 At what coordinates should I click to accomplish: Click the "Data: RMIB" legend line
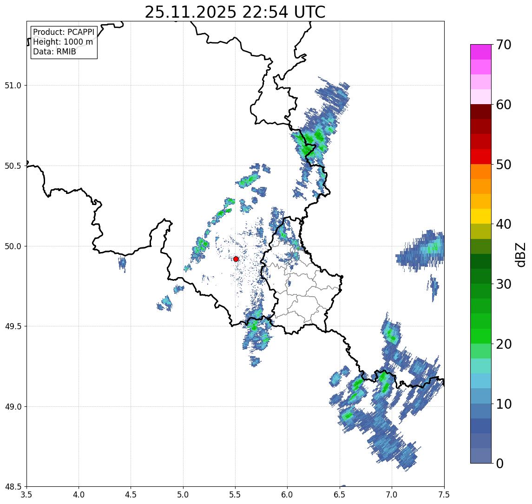pos(54,52)
